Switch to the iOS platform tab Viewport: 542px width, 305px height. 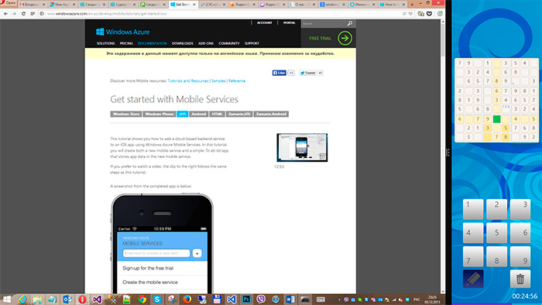tap(183, 114)
